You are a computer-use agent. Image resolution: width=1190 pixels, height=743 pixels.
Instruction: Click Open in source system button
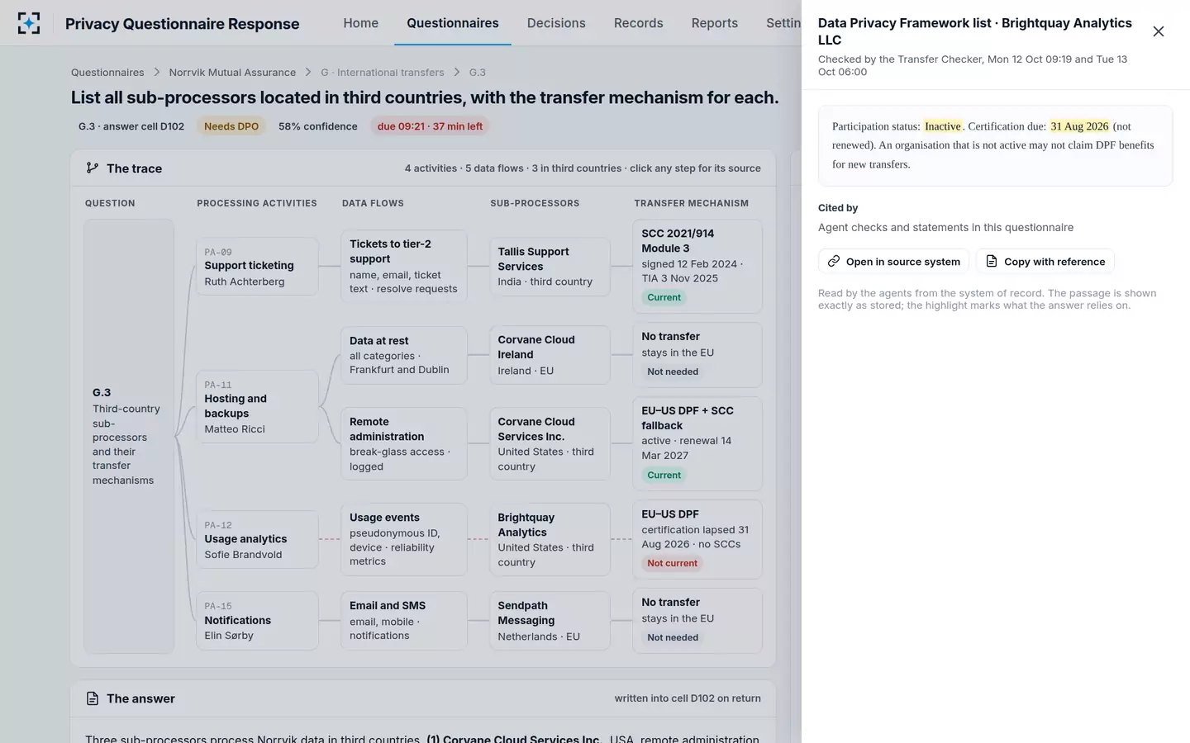(x=893, y=261)
